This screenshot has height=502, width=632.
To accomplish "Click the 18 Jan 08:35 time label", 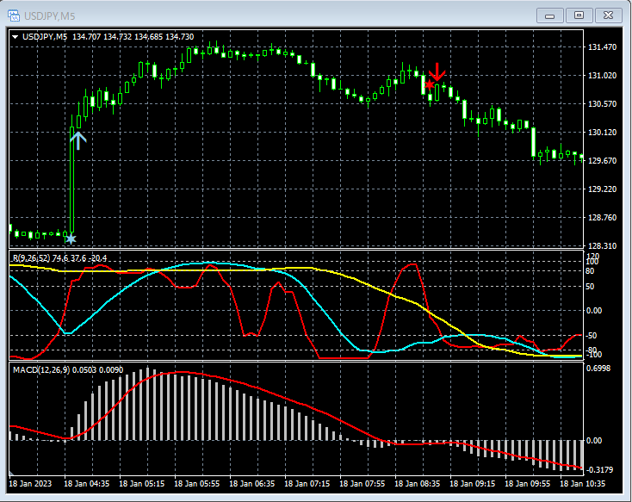I will (418, 485).
